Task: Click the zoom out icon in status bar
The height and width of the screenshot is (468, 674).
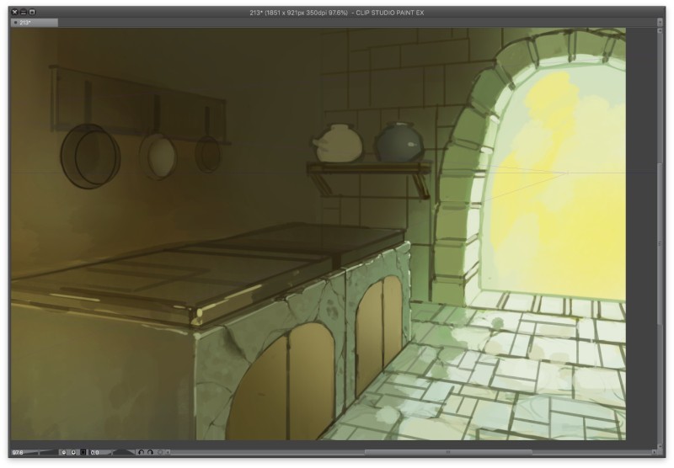Action: pos(64,452)
